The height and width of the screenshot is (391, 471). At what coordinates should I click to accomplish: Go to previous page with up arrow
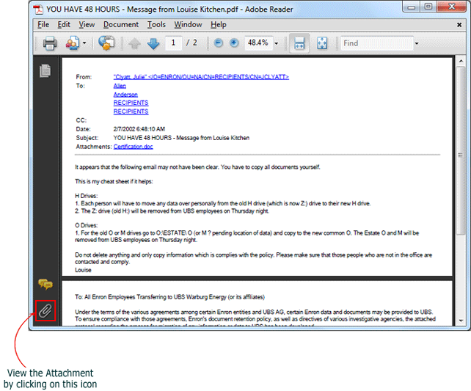(x=134, y=43)
